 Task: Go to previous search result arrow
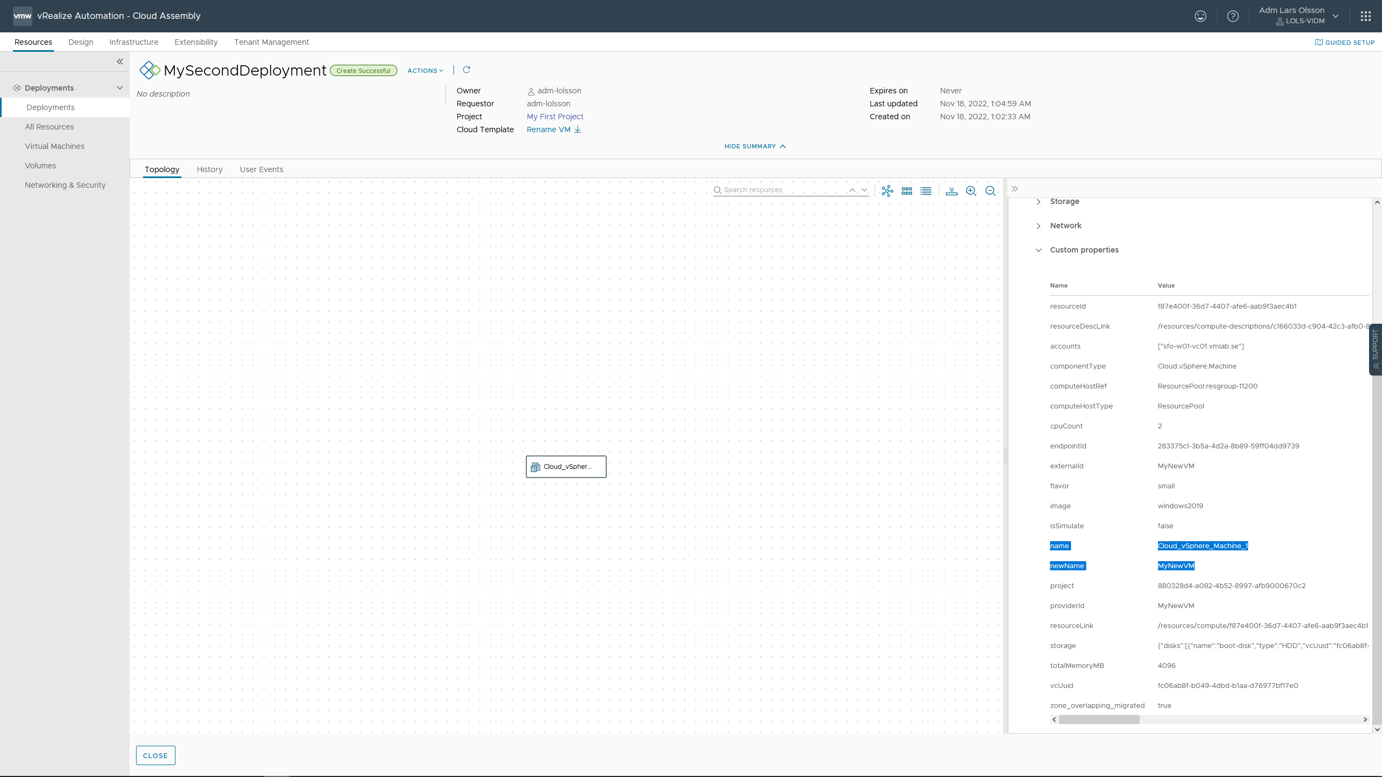(852, 190)
